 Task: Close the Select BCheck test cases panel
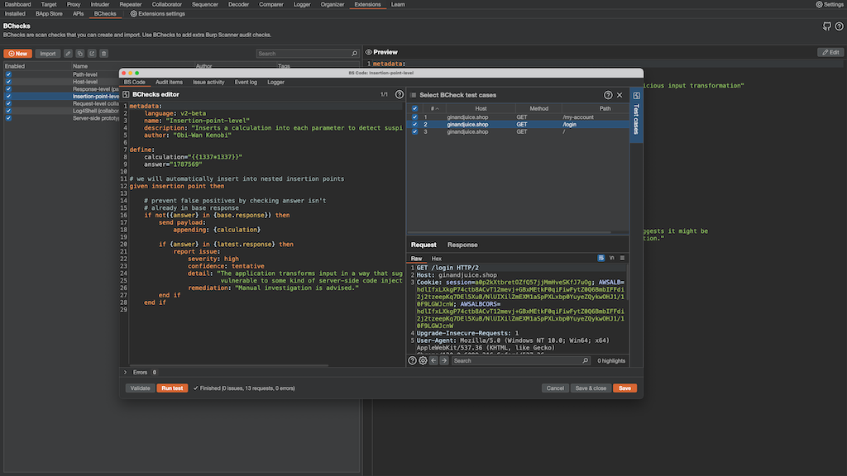pyautogui.click(x=620, y=95)
